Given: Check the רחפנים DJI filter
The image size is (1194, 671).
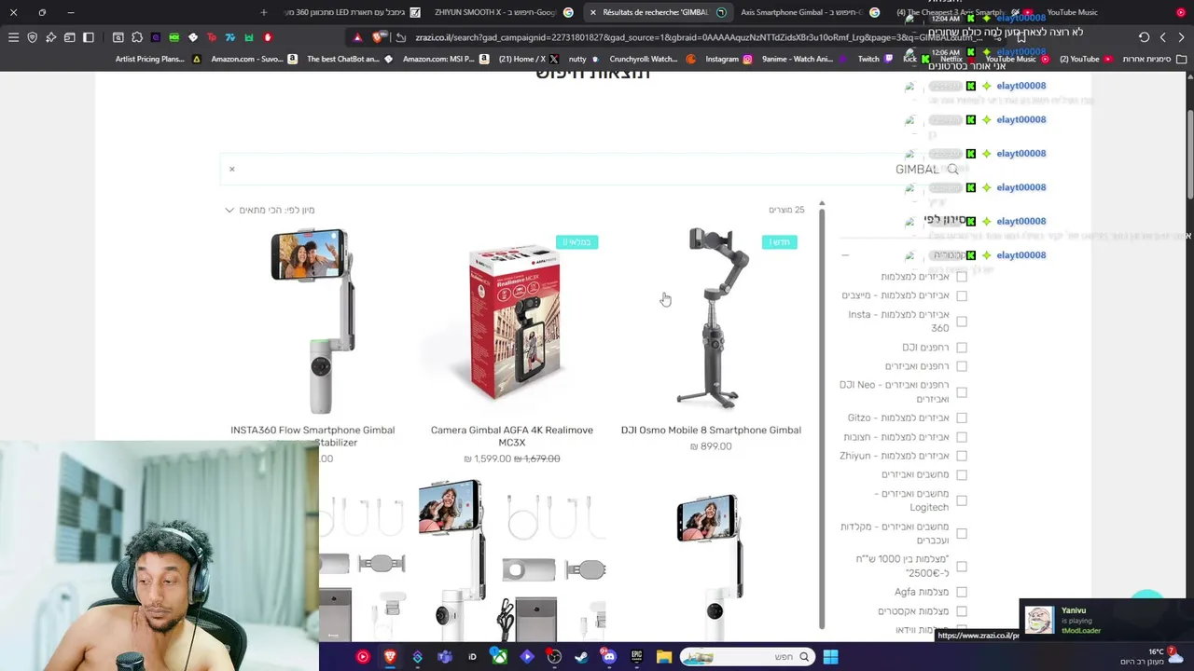Looking at the screenshot, I should coord(962,348).
